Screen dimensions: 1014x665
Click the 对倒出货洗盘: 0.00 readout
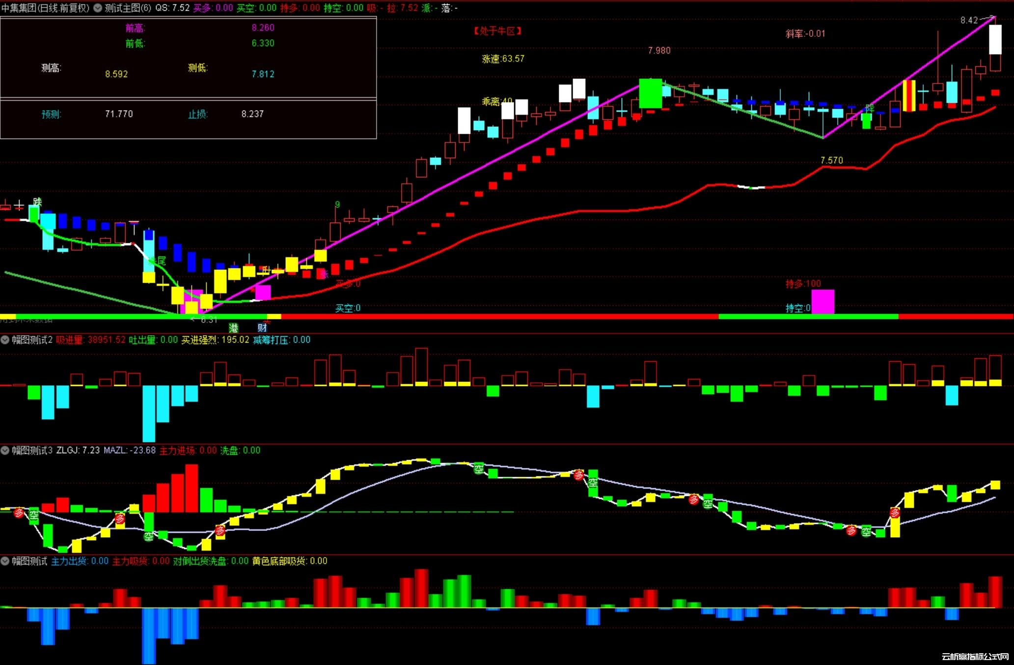(x=211, y=561)
